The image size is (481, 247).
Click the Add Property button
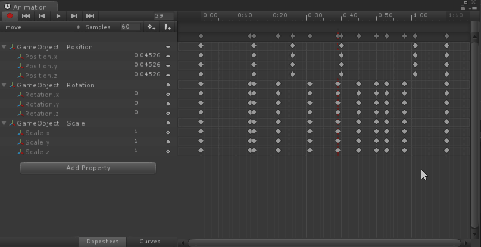[x=88, y=168]
